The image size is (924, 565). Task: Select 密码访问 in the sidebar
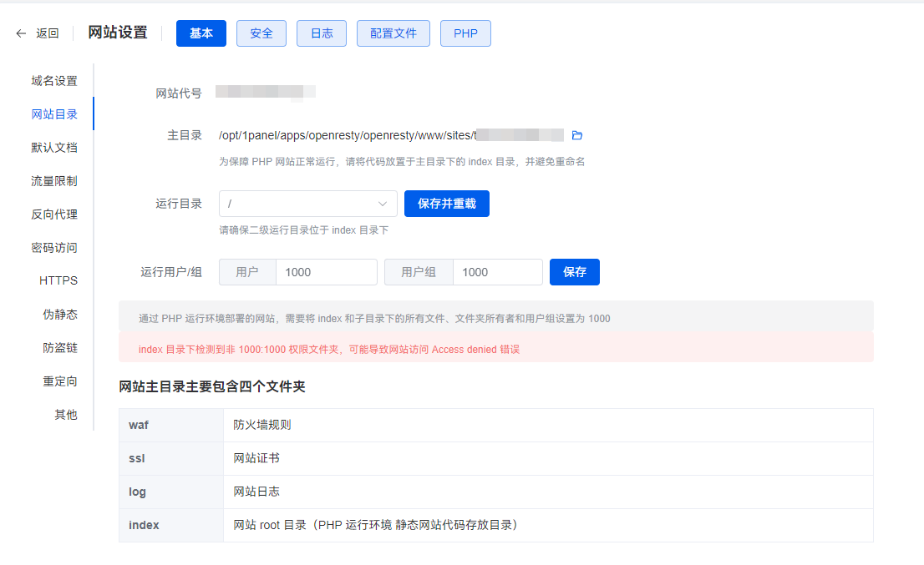coord(54,248)
